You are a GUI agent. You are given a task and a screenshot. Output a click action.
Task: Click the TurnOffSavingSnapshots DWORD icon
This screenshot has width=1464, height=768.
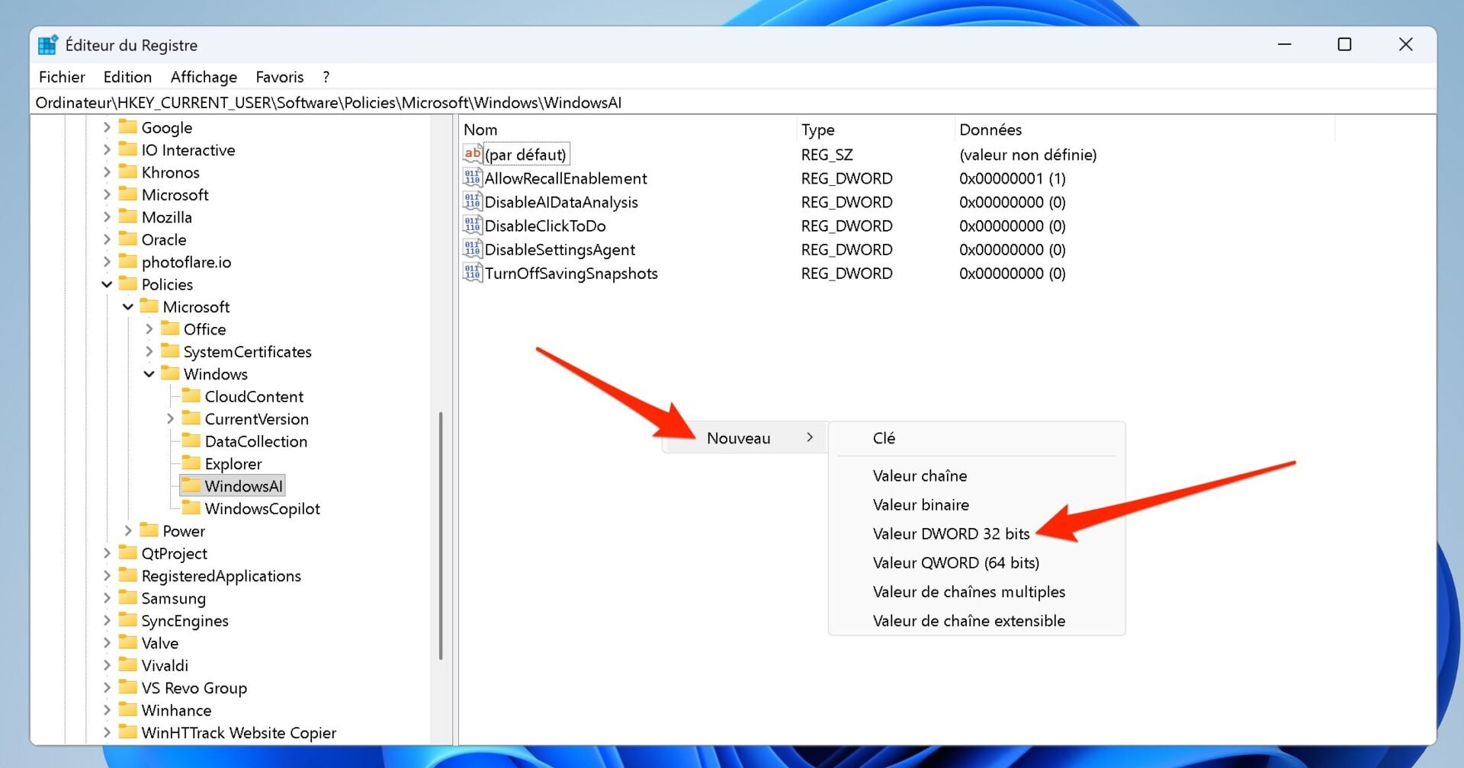[x=473, y=272]
